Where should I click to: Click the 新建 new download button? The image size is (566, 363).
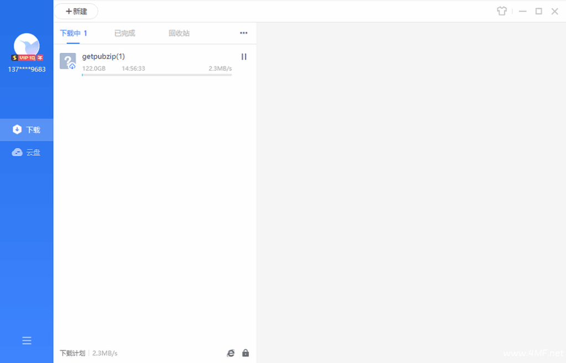(x=76, y=11)
